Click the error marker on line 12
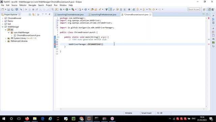This screenshot has height=122, width=216. pos(55,44)
